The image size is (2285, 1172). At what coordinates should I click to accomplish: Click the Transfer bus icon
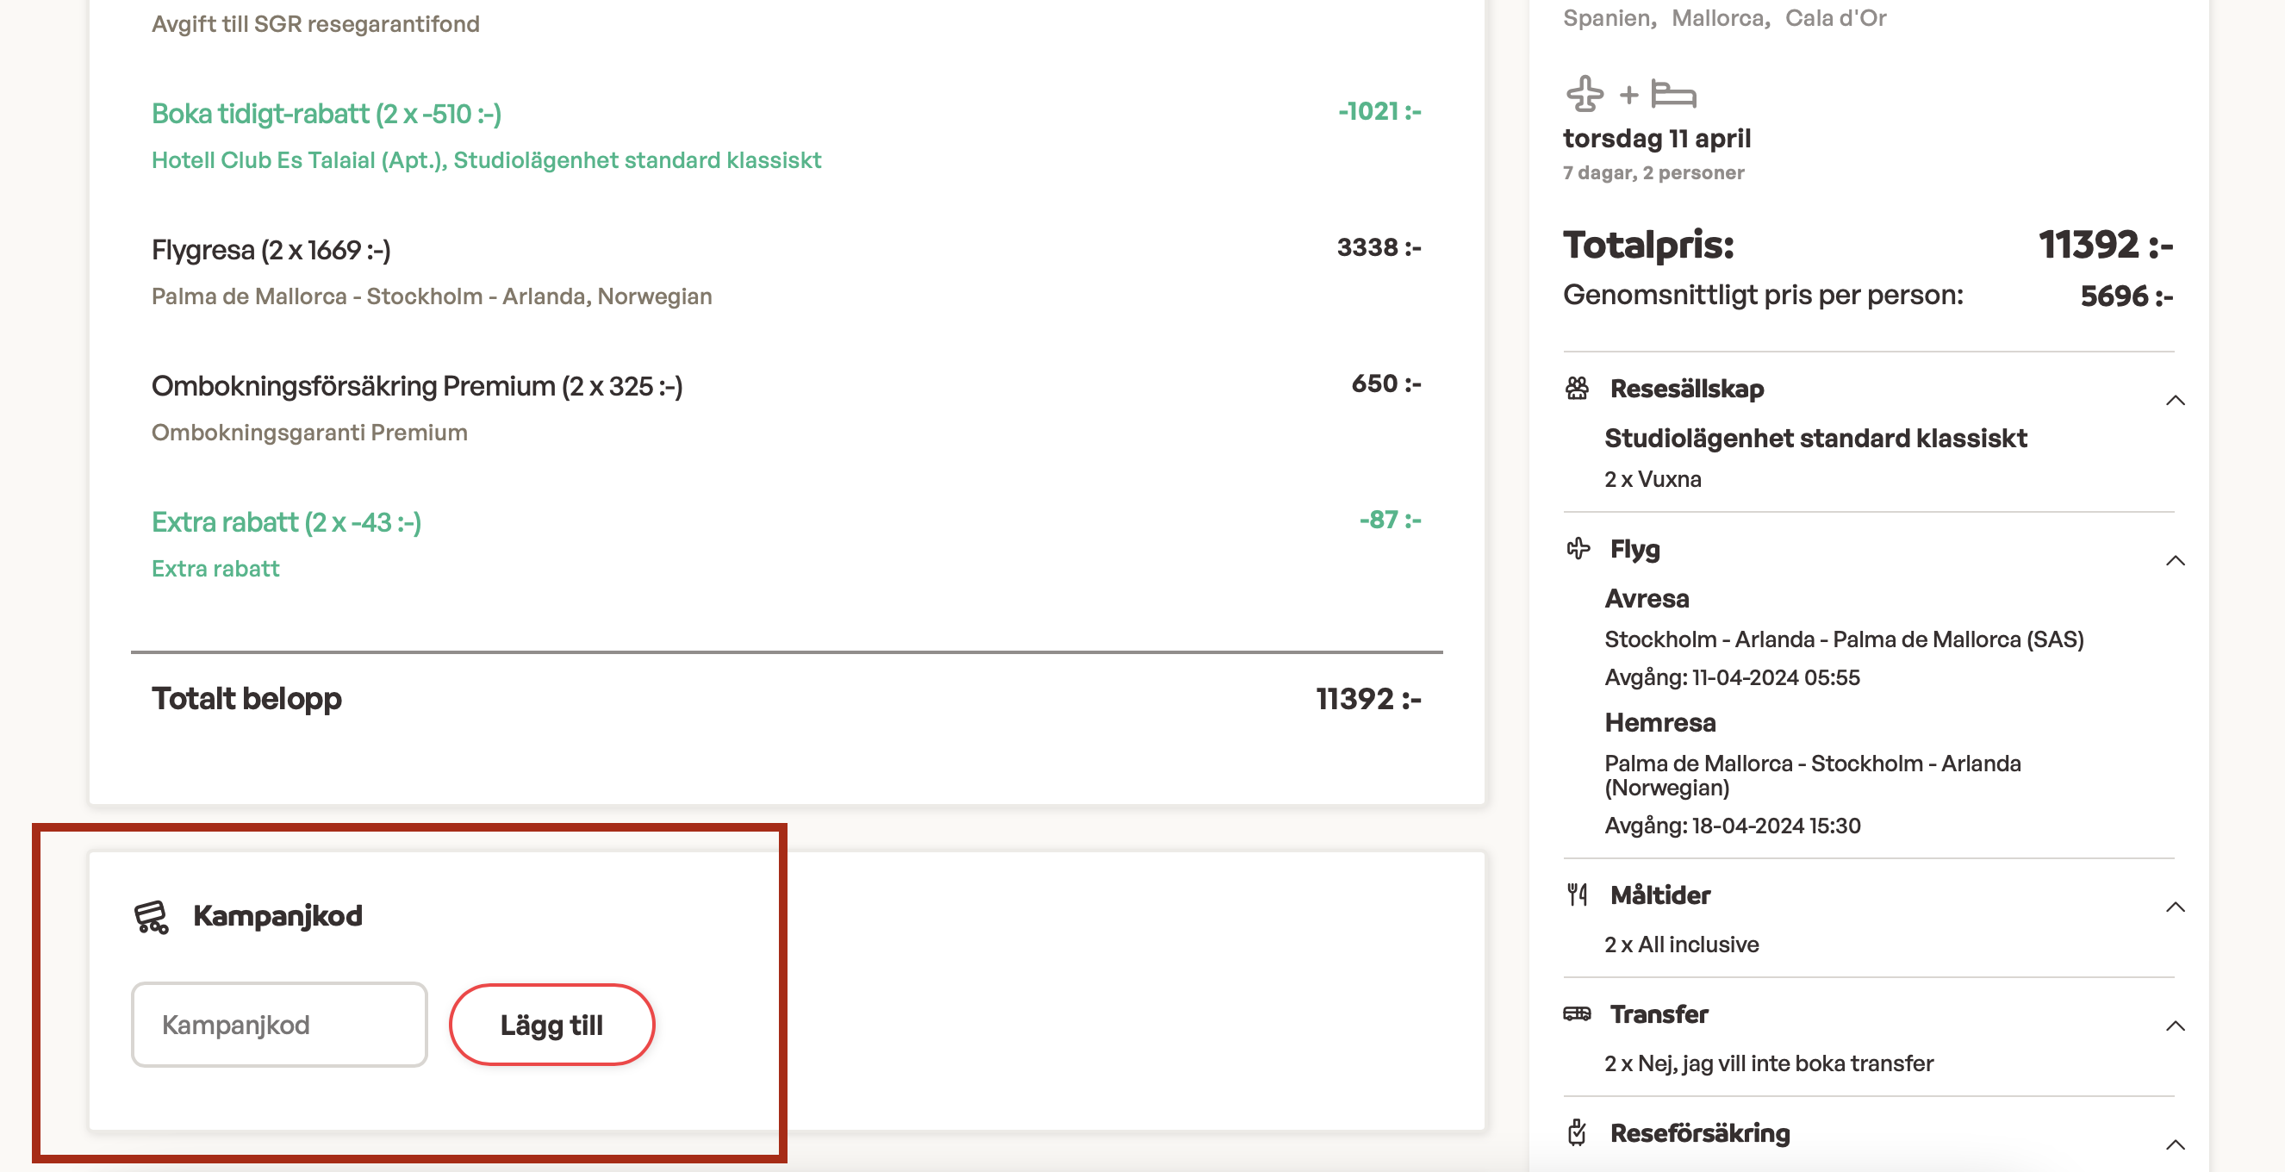[x=1577, y=1014]
